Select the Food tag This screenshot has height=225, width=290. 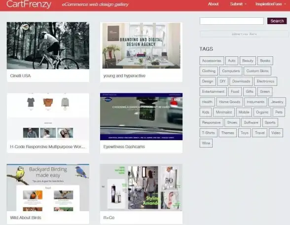click(x=235, y=92)
